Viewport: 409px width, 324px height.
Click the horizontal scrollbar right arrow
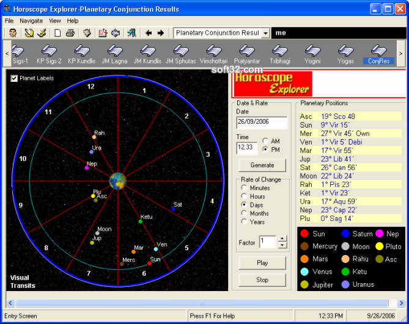401,303
